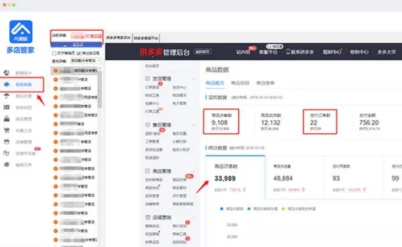The image size is (402, 247).
Task: Click the orange status icon of first shop
Action: 56,70
